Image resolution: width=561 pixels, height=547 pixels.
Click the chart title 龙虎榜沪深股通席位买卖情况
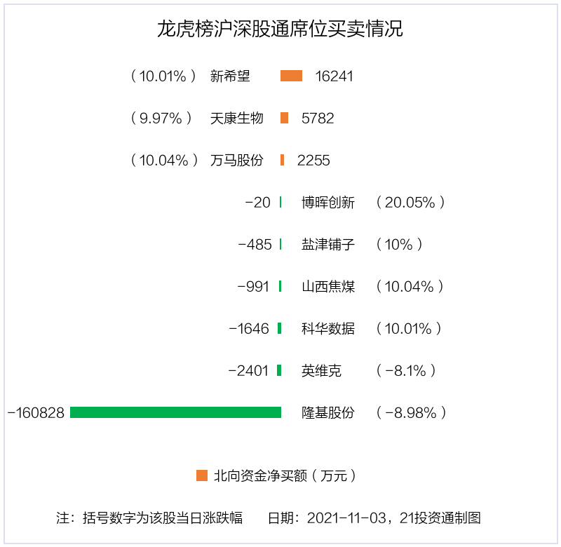(280, 29)
